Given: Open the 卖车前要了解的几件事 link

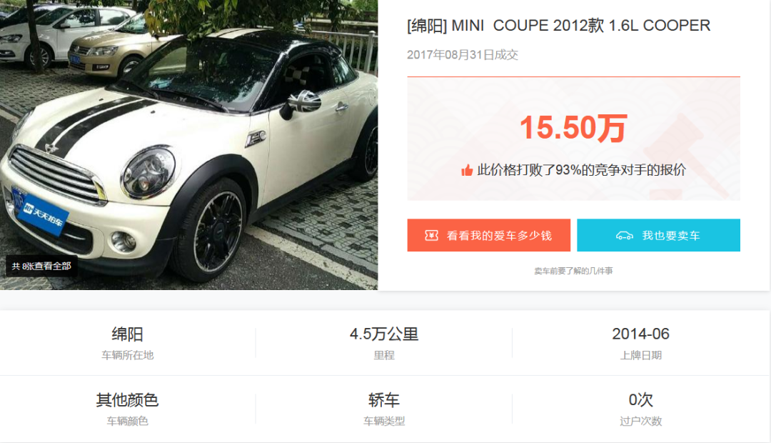Looking at the screenshot, I should (x=573, y=271).
